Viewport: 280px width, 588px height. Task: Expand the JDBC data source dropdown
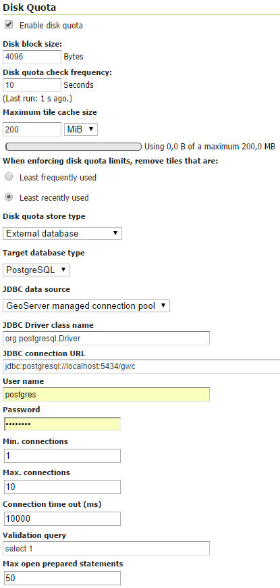click(86, 305)
